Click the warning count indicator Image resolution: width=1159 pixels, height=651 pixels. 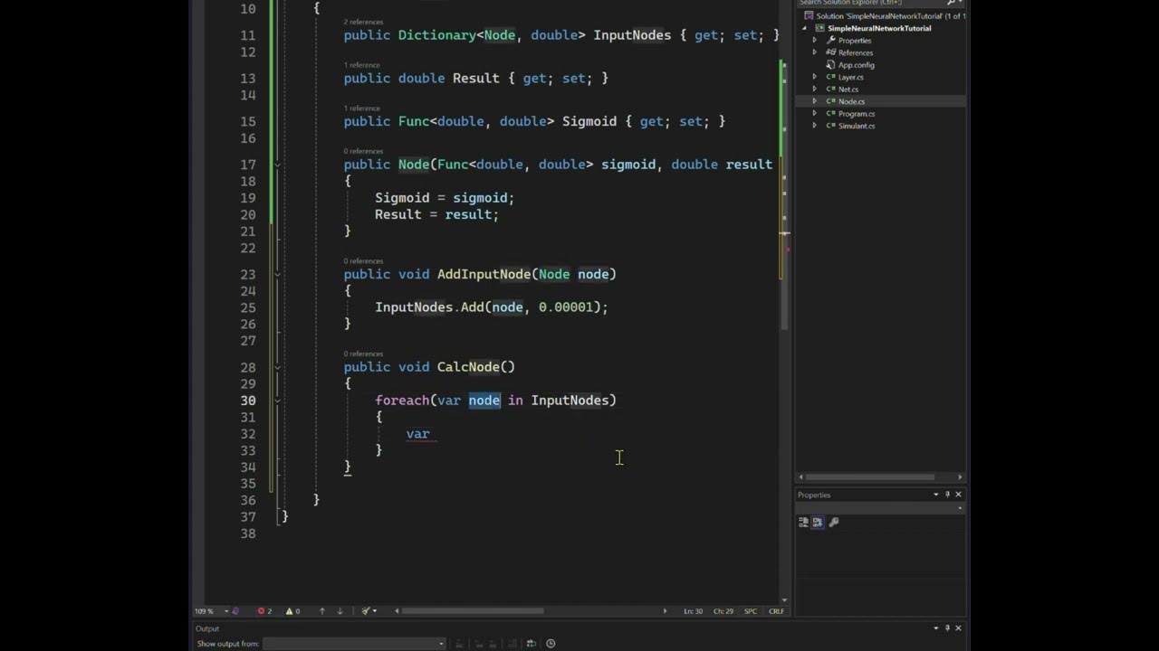(x=293, y=611)
